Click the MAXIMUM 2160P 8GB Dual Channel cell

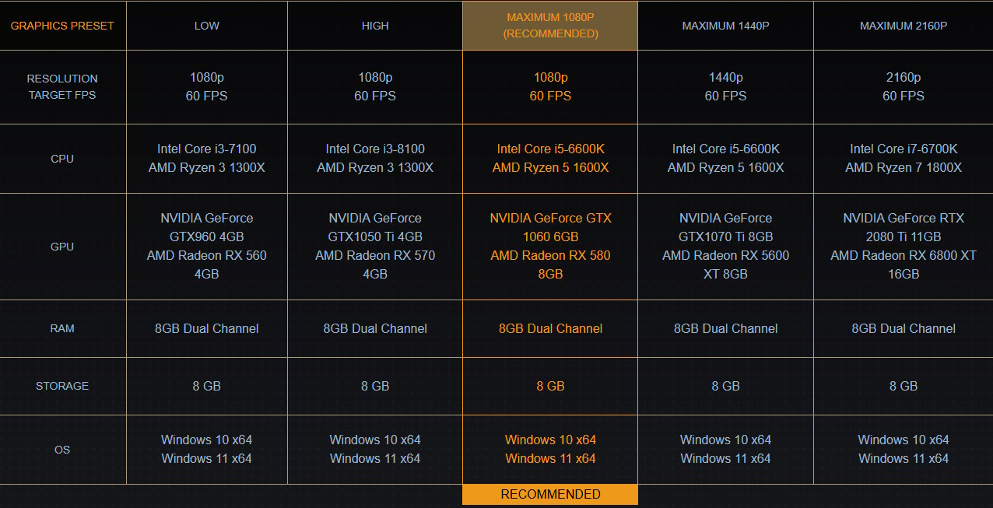pyautogui.click(x=904, y=328)
